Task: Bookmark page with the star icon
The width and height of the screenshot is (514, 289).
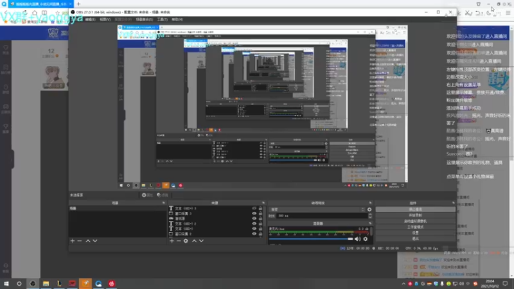Action: point(57,13)
